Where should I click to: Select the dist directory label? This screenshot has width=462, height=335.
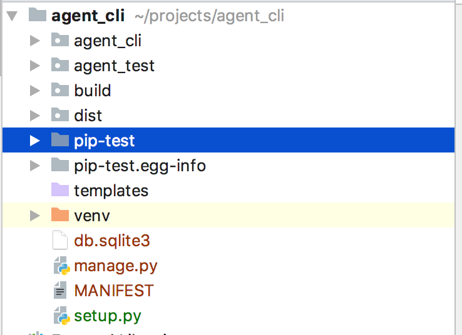[x=88, y=116]
